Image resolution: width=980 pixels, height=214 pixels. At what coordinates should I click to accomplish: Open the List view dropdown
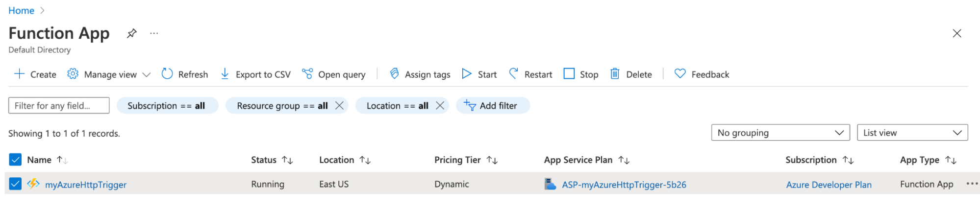click(912, 132)
